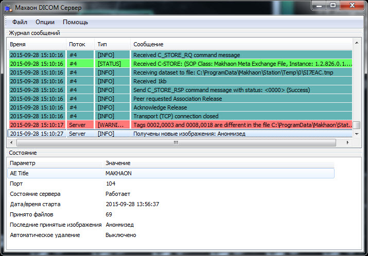Click the MAKHAON value
The height and width of the screenshot is (256, 368).
coord(118,173)
